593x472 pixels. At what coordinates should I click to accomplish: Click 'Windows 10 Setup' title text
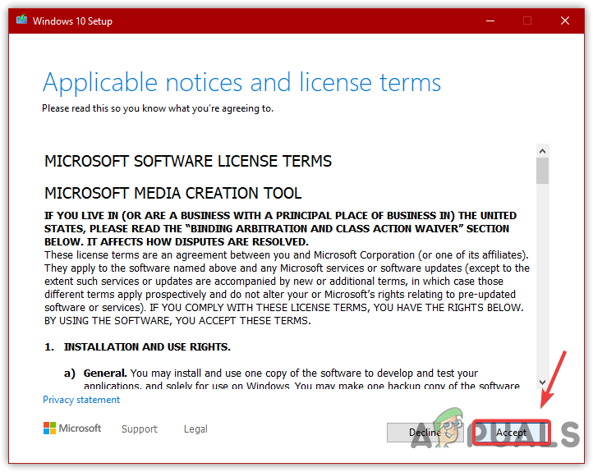pyautogui.click(x=72, y=21)
